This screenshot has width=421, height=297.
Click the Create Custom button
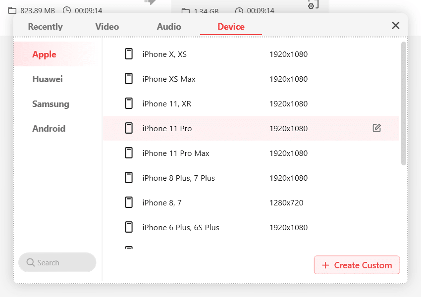tap(357, 265)
